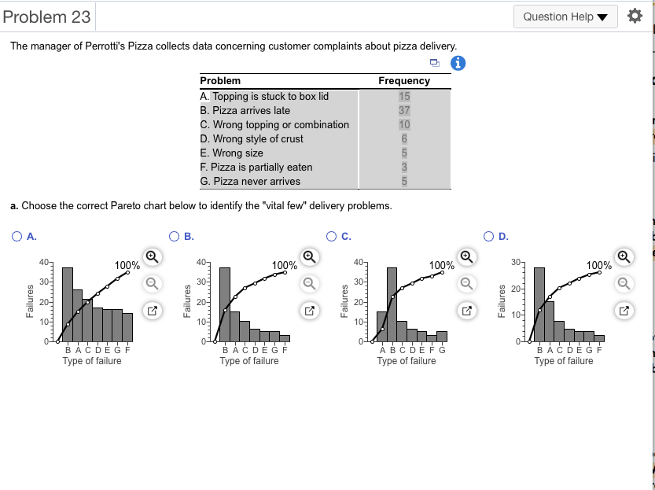The width and height of the screenshot is (655, 490).
Task: Enlarge chart A using its external-view icon
Action: [152, 311]
